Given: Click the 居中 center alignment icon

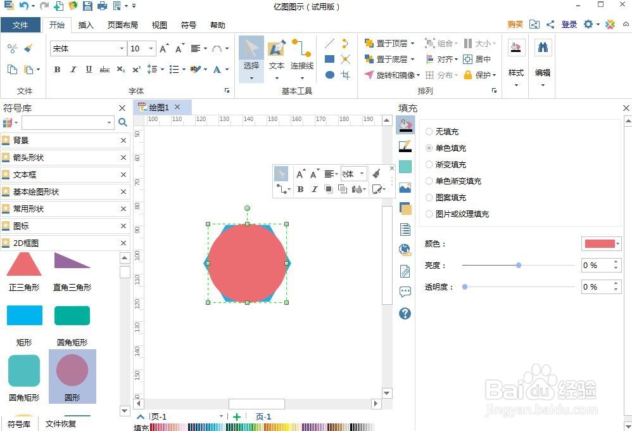Looking at the screenshot, I should tap(469, 59).
